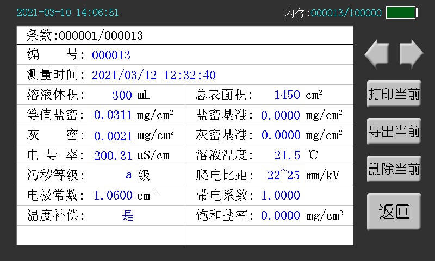Tap the battery level indicator
The image size is (435, 261).
tap(401, 13)
